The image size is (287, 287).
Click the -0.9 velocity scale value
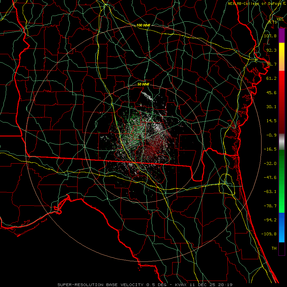tap(271, 135)
